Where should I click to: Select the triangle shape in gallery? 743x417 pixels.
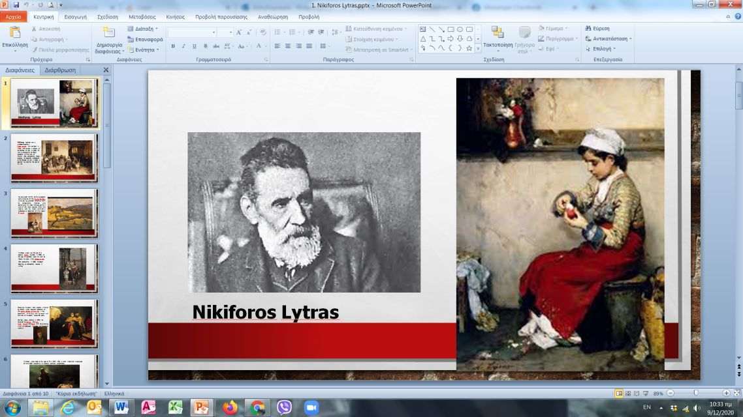tap(423, 39)
